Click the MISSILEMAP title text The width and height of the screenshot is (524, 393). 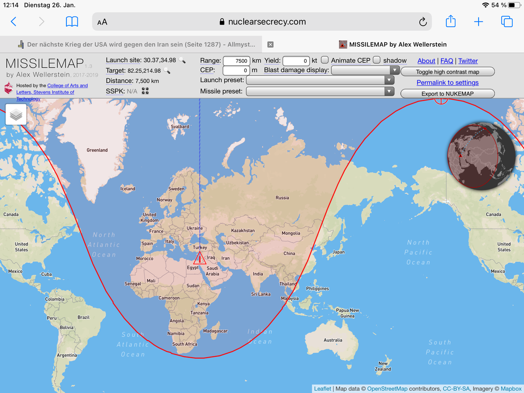pyautogui.click(x=44, y=64)
